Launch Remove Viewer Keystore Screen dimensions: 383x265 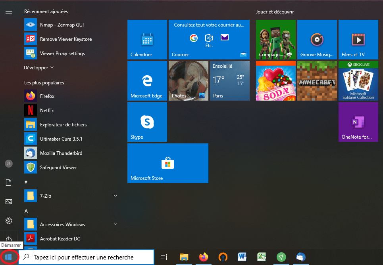click(x=71, y=39)
